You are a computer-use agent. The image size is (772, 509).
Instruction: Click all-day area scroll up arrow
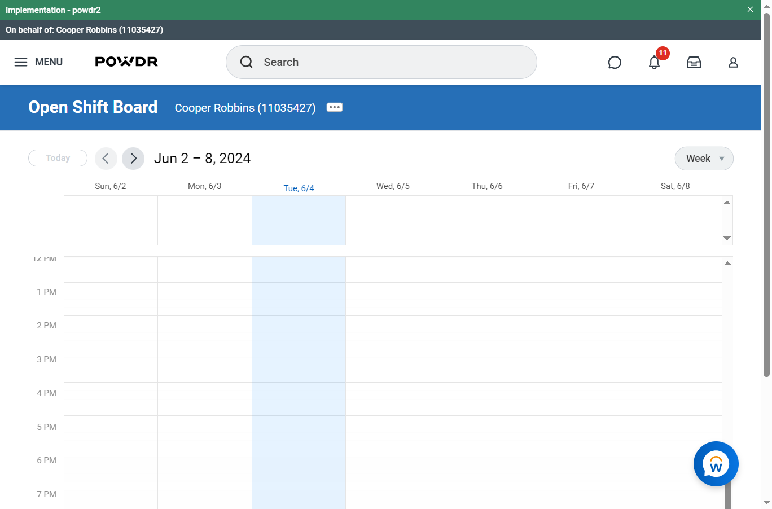[727, 202]
